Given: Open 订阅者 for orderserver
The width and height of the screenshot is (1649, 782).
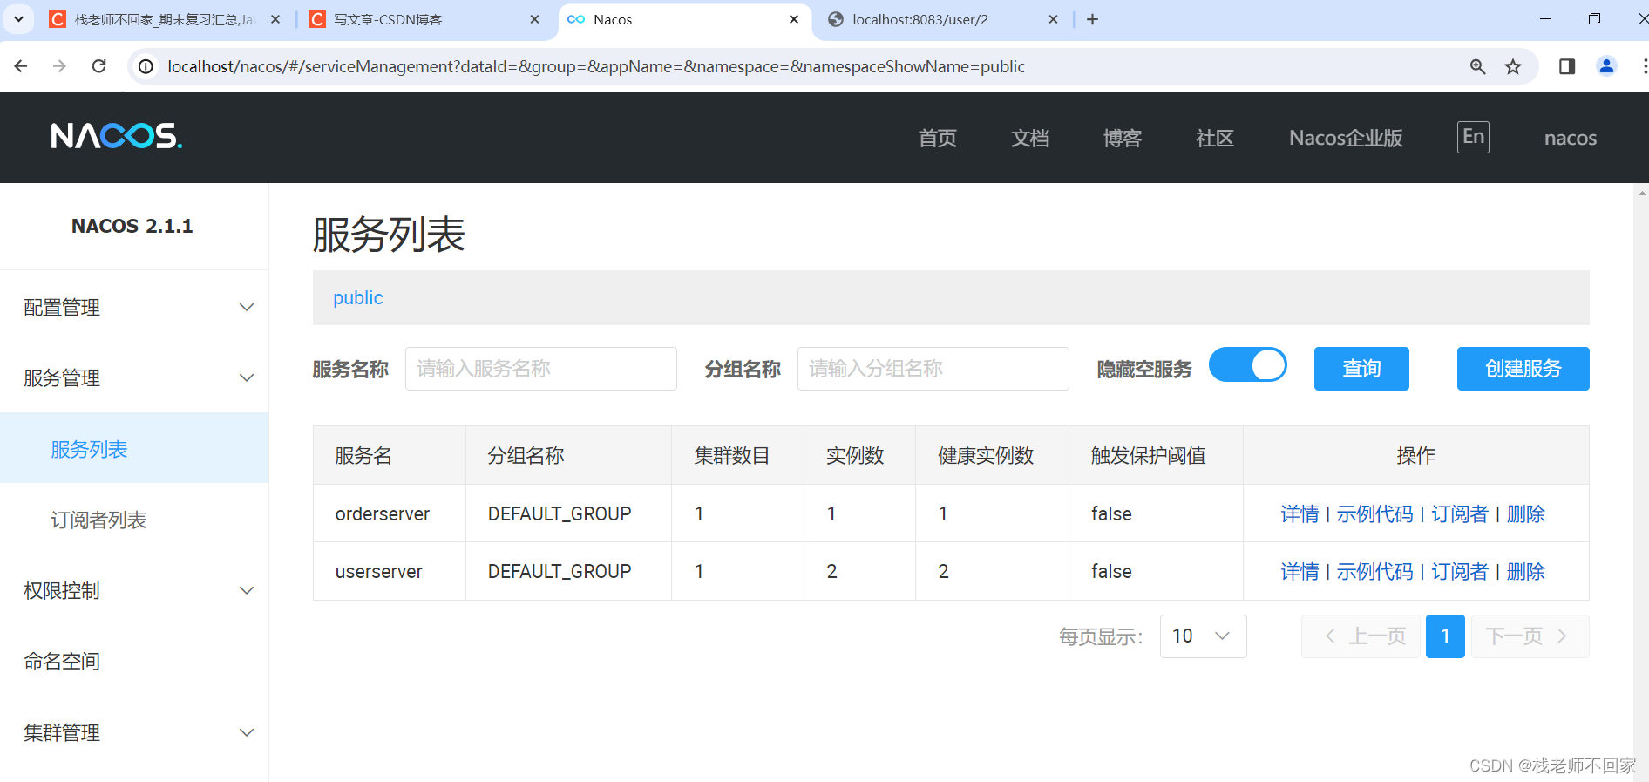Looking at the screenshot, I should 1460,513.
